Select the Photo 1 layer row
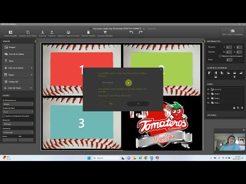This screenshot has width=246, height=184. [x=227, y=103]
